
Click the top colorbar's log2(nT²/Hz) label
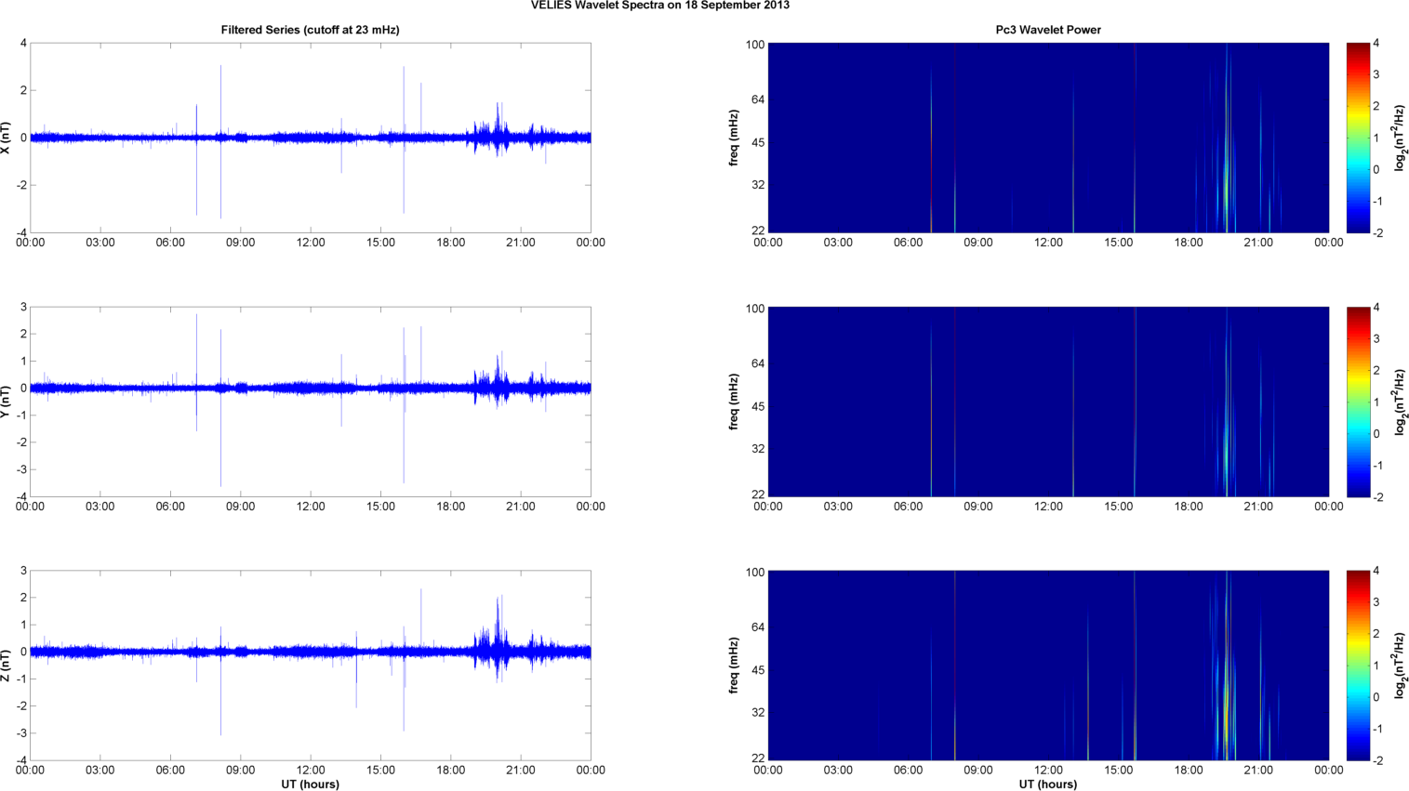pos(1400,138)
